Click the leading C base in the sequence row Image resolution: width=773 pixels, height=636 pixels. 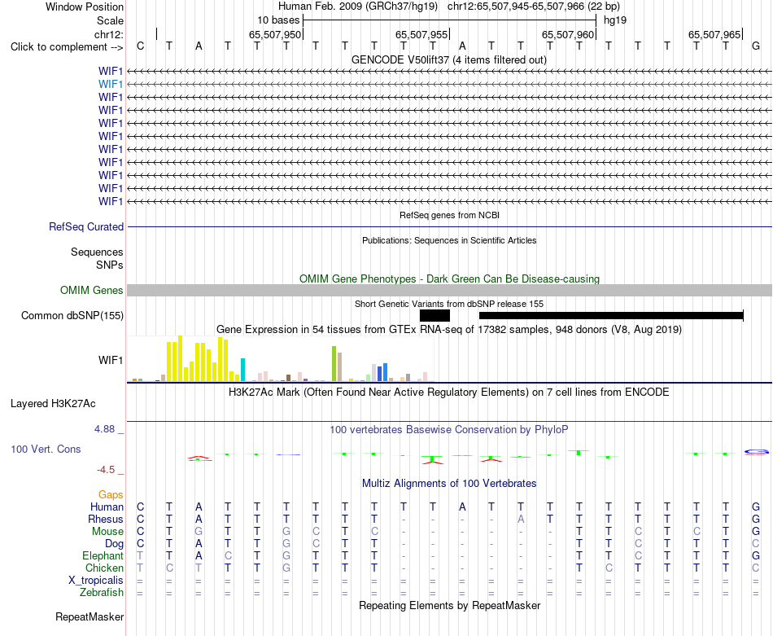pyautogui.click(x=141, y=46)
